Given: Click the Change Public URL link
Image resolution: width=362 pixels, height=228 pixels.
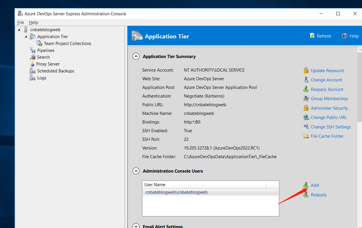Looking at the screenshot, I should pos(329,117).
